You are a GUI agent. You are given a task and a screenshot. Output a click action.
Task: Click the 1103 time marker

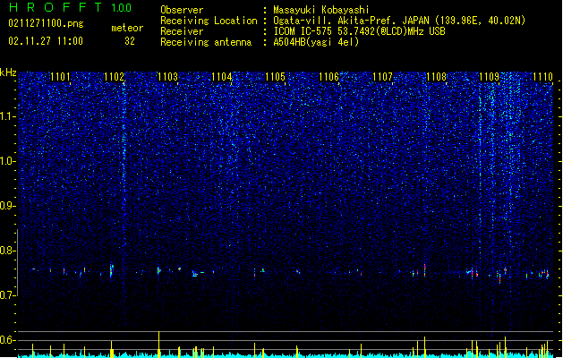point(167,77)
